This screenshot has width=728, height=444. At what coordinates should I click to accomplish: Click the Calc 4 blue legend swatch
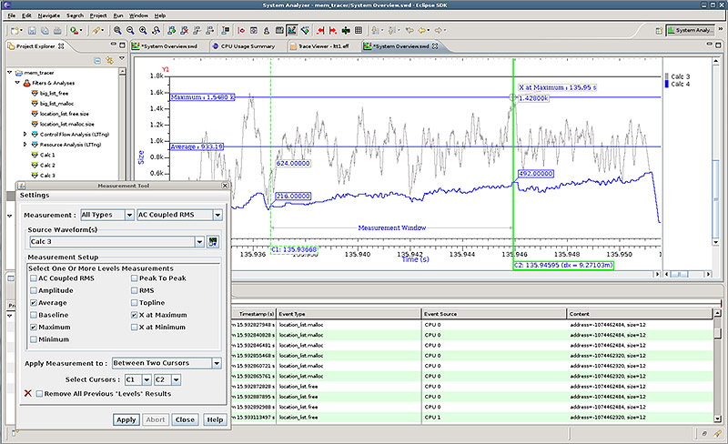point(667,84)
